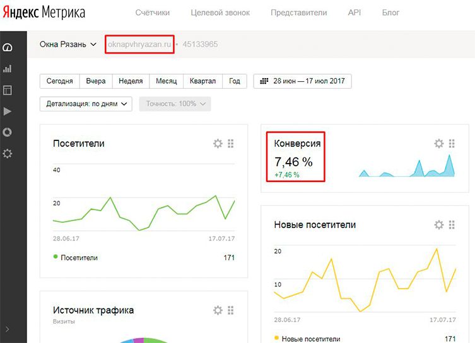475x343 pixels.
Task: Open the Целевой звонок section
Action: point(228,13)
